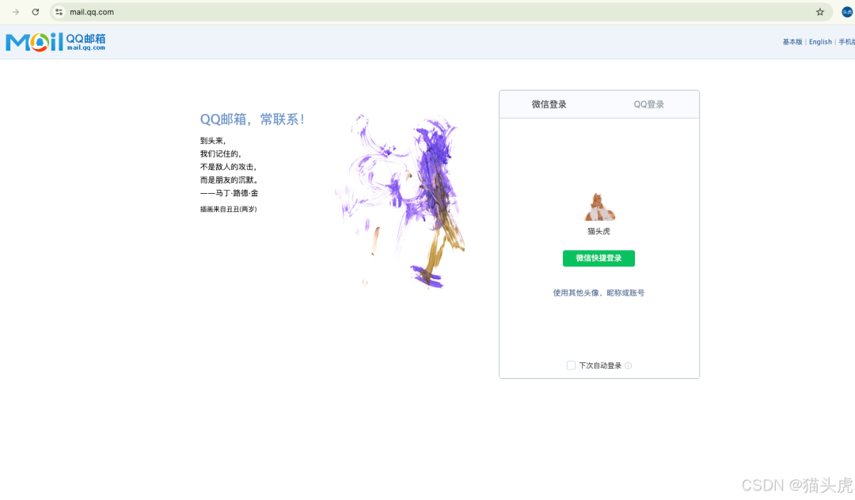This screenshot has width=855, height=500.
Task: Bookmark this page with star icon
Action: tap(819, 12)
